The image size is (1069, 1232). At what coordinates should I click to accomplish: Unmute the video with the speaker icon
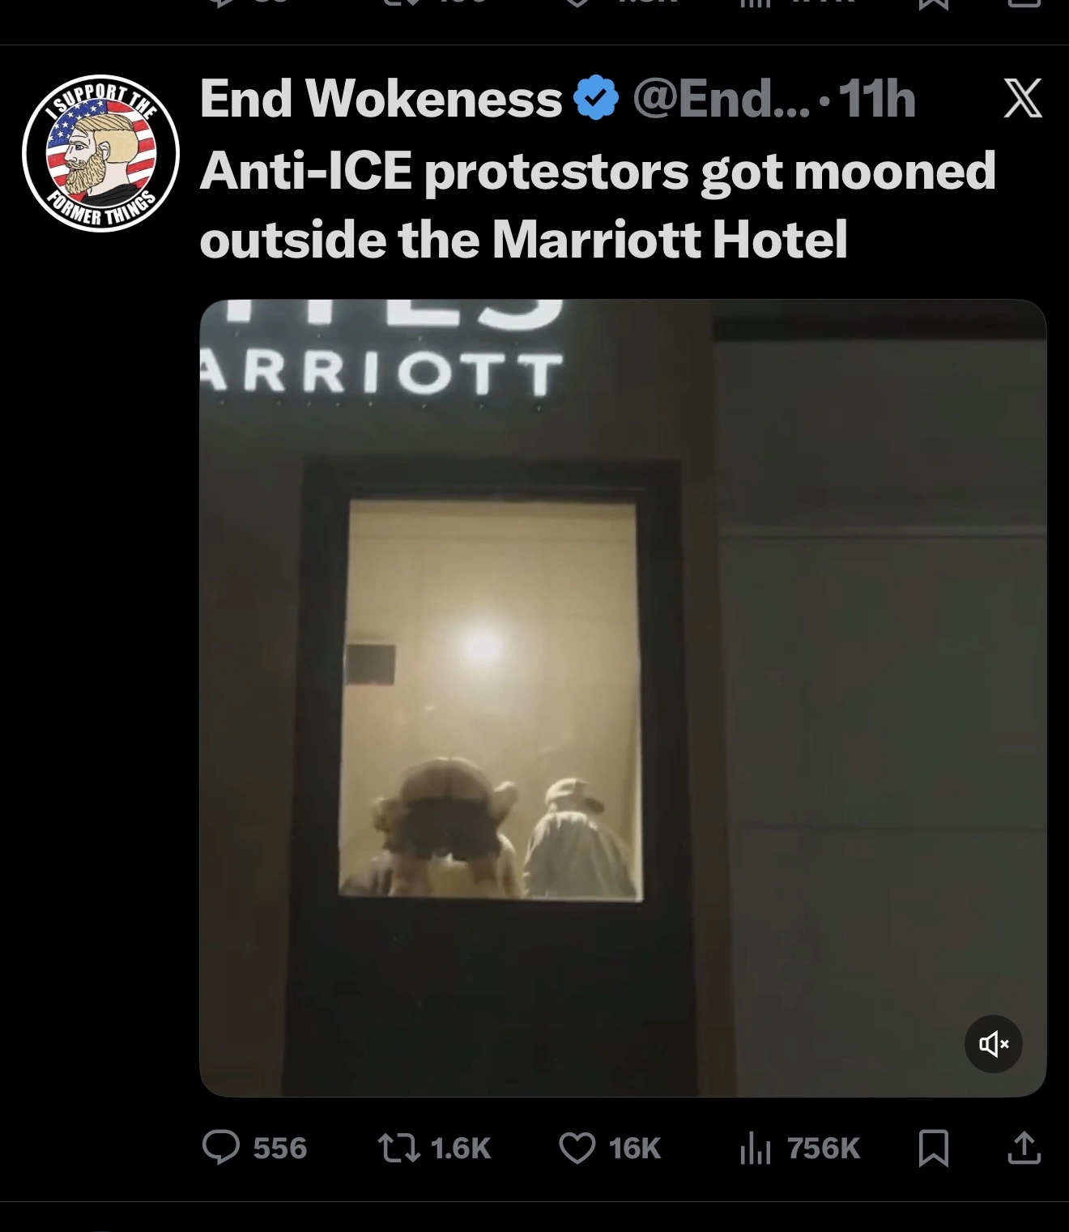click(x=994, y=1044)
